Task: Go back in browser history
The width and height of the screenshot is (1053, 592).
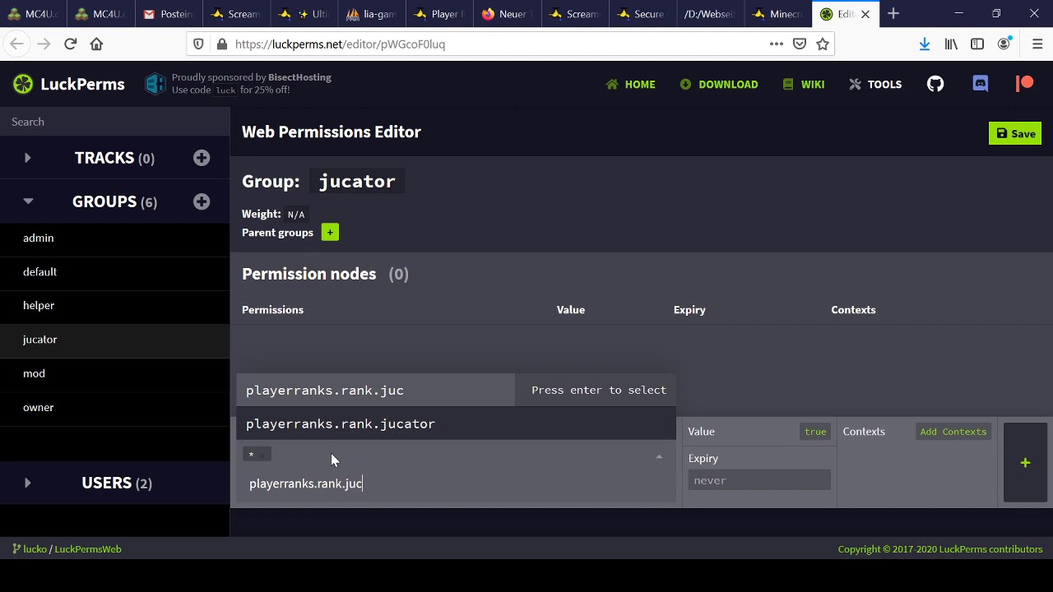Action: [16, 44]
